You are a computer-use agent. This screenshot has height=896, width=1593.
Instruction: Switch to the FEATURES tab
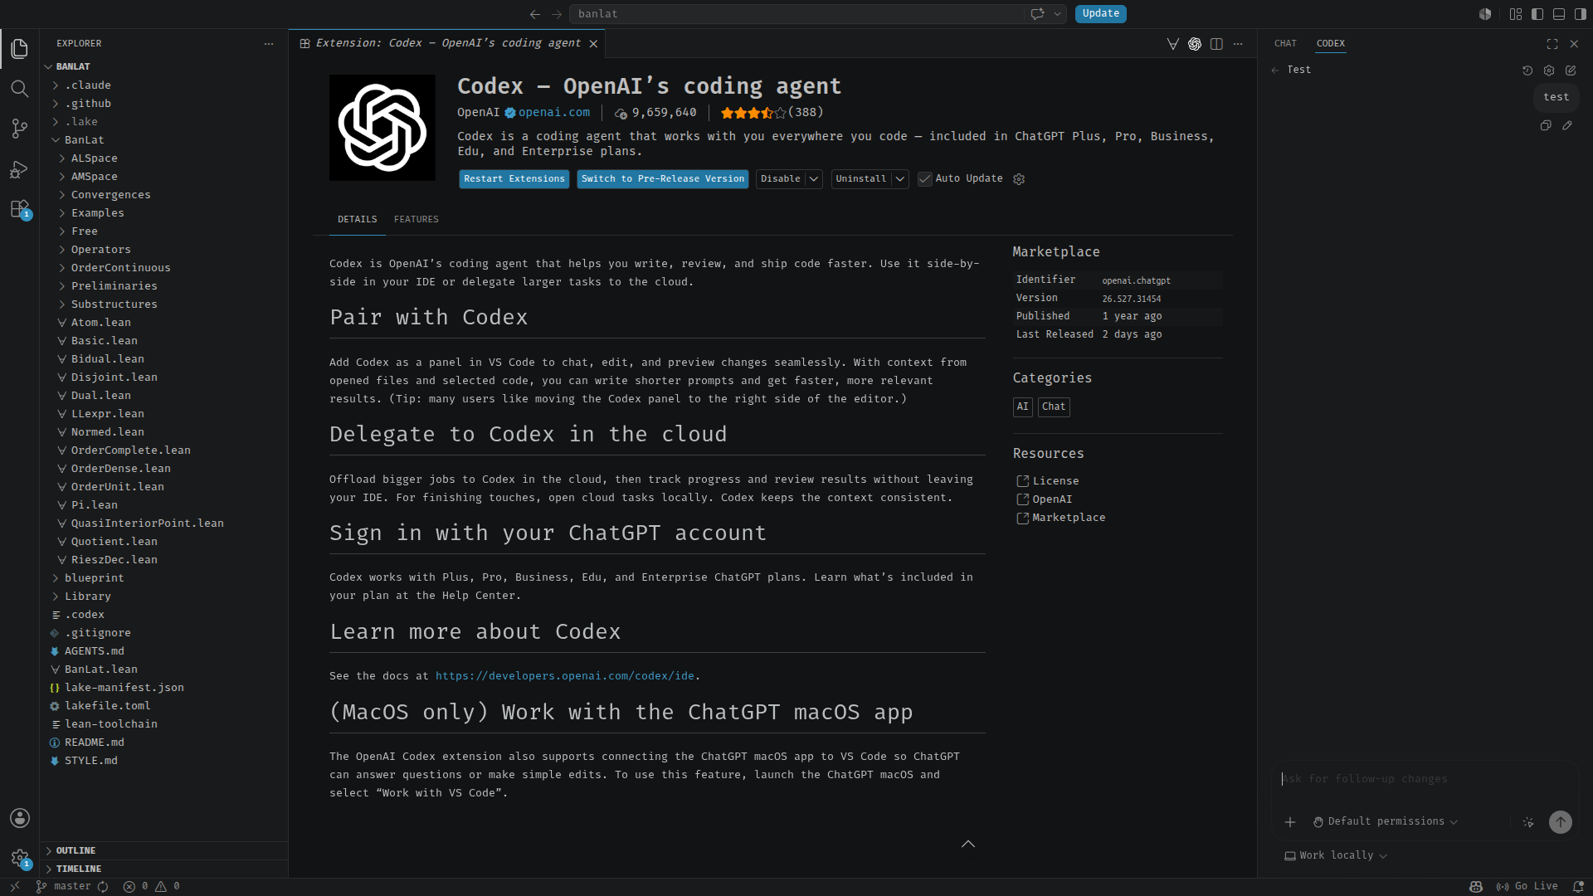point(416,220)
